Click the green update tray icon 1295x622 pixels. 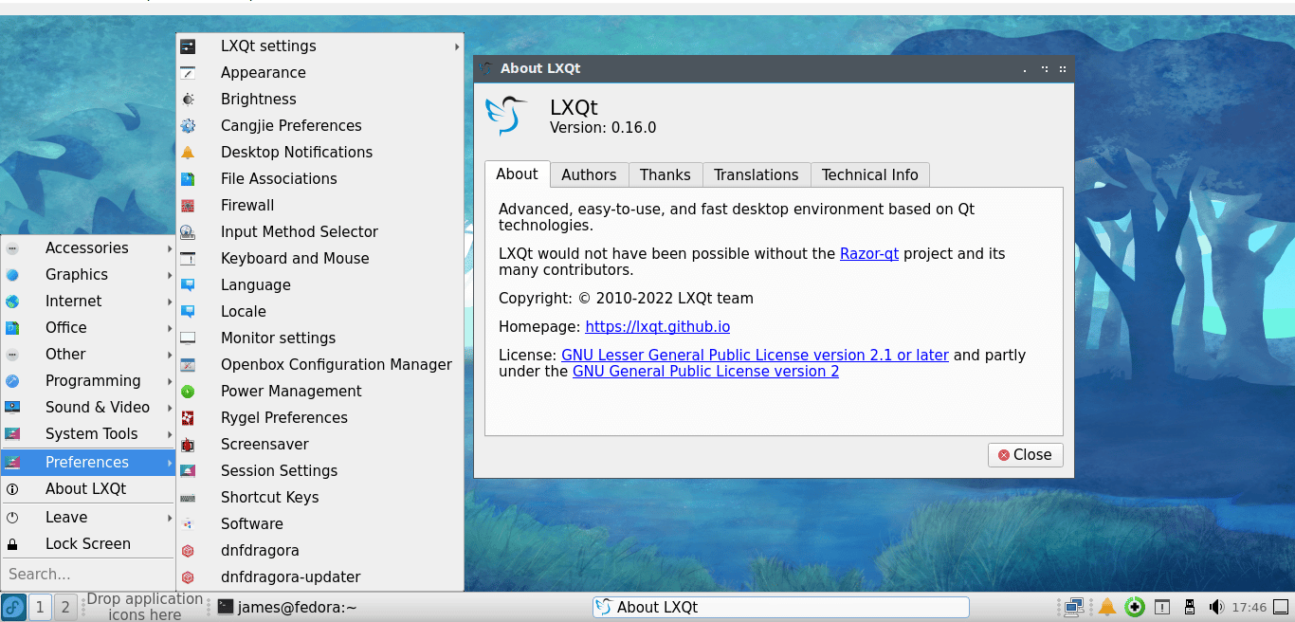pyautogui.click(x=1135, y=607)
